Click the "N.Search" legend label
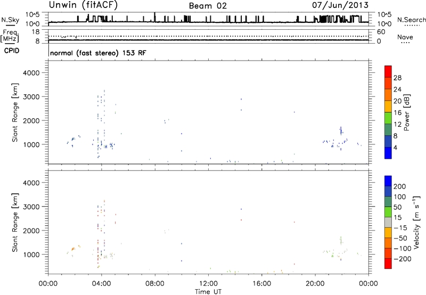 coord(411,20)
